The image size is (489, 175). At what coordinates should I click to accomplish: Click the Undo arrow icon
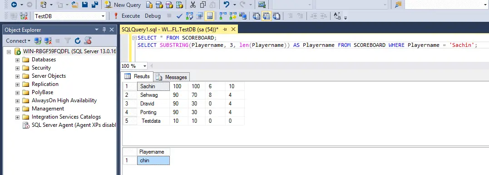tap(227, 5)
